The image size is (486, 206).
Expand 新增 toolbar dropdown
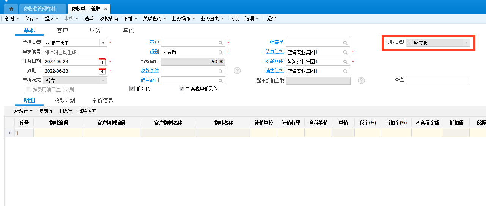(18, 19)
